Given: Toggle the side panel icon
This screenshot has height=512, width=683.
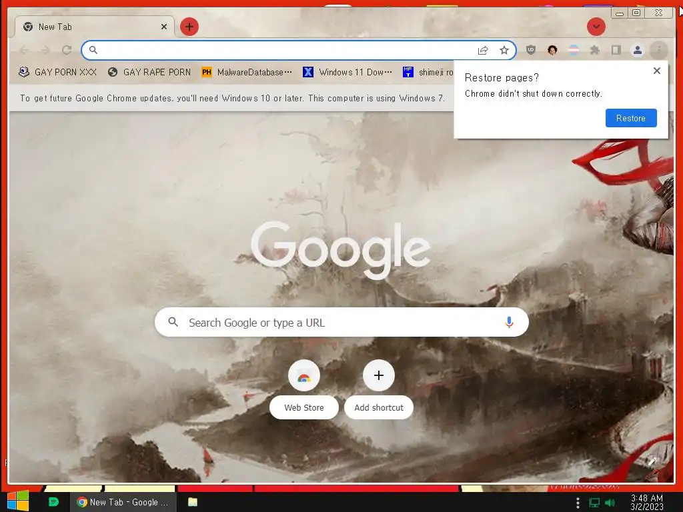Looking at the screenshot, I should coord(616,50).
